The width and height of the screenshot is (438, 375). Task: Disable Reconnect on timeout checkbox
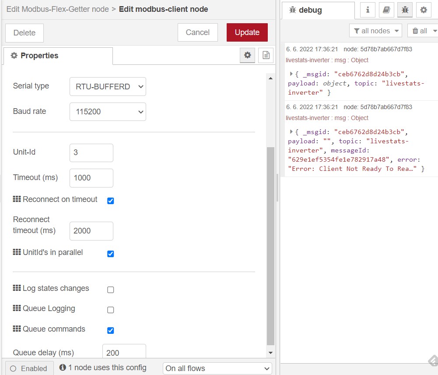pyautogui.click(x=111, y=201)
